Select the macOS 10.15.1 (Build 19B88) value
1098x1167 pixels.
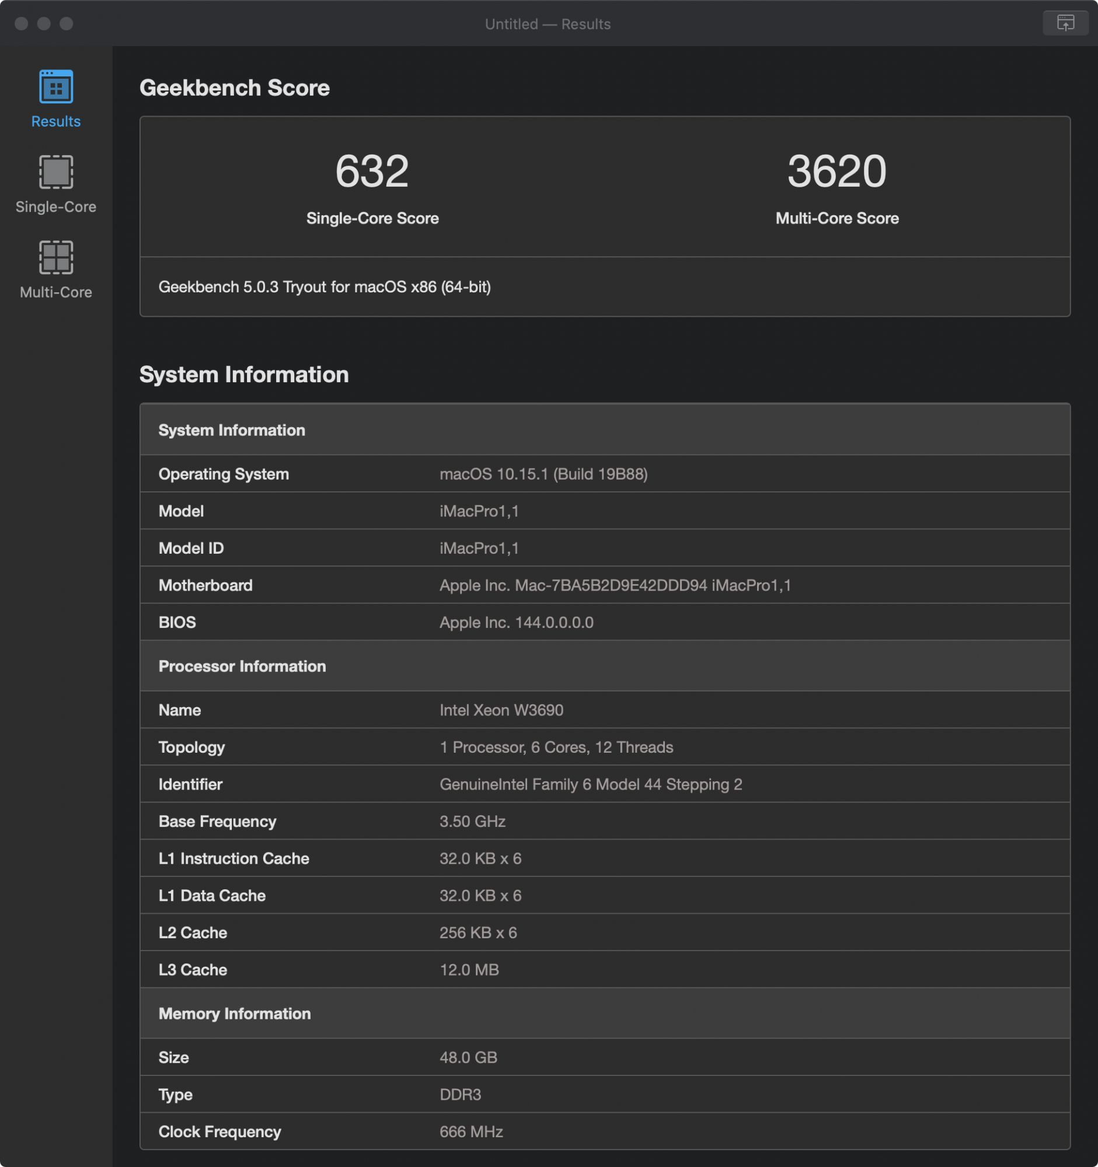(543, 474)
